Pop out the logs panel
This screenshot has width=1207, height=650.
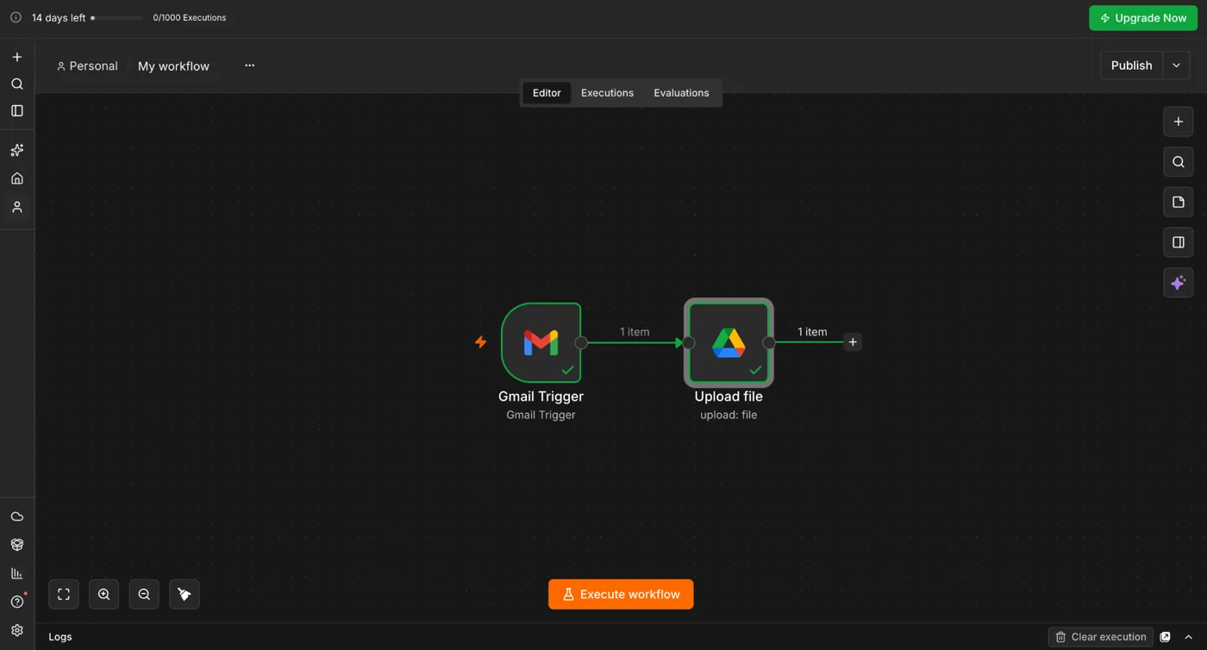tap(1165, 637)
